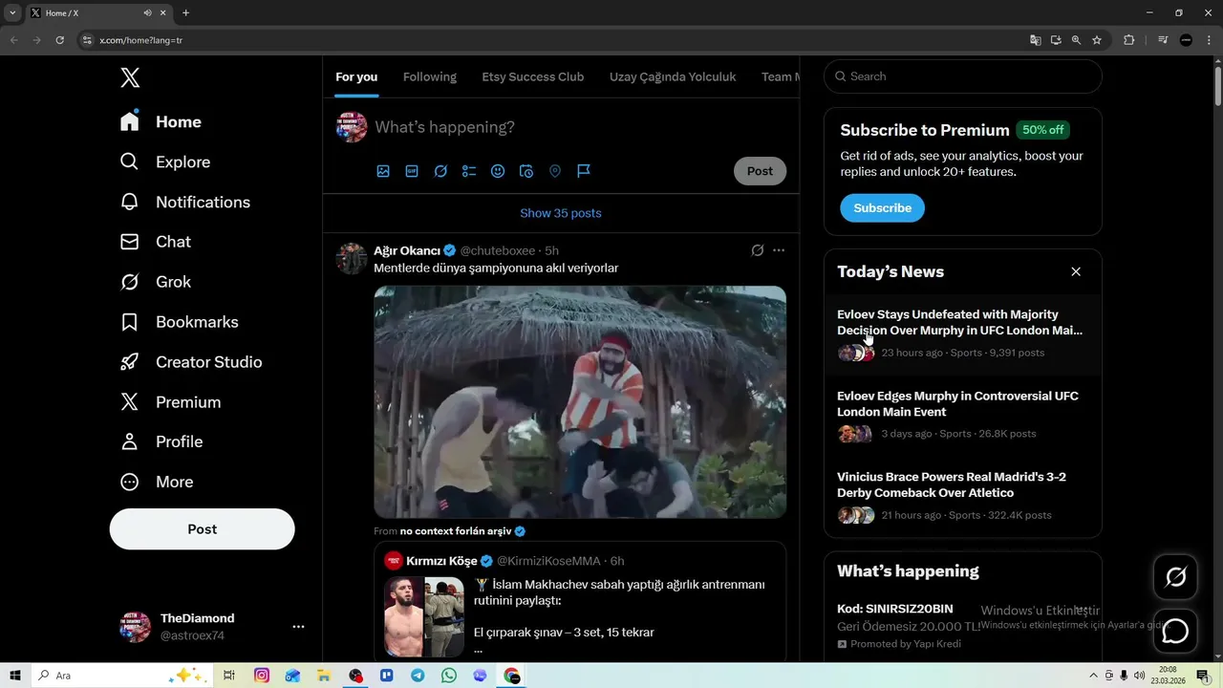
Task: Reload the page with the browser refresh button
Action: pos(59,40)
